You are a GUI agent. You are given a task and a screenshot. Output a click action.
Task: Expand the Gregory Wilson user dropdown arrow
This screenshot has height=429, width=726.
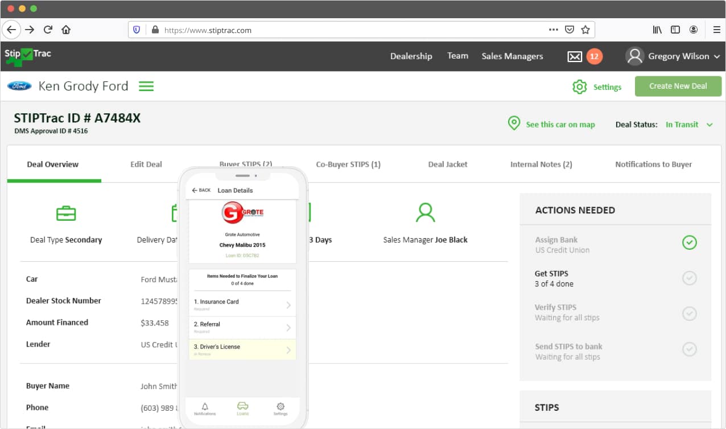pos(716,56)
